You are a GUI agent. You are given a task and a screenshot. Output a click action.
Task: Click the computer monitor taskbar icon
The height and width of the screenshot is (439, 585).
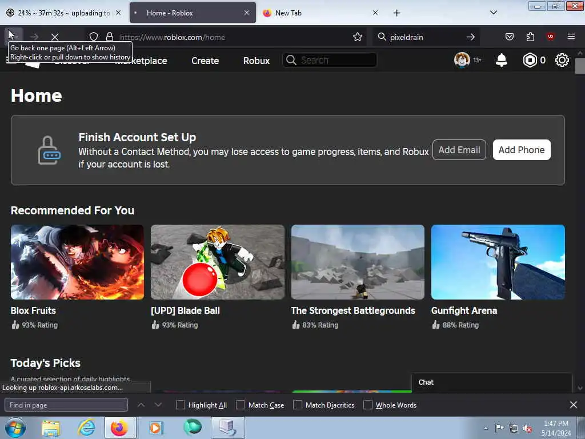point(228,428)
